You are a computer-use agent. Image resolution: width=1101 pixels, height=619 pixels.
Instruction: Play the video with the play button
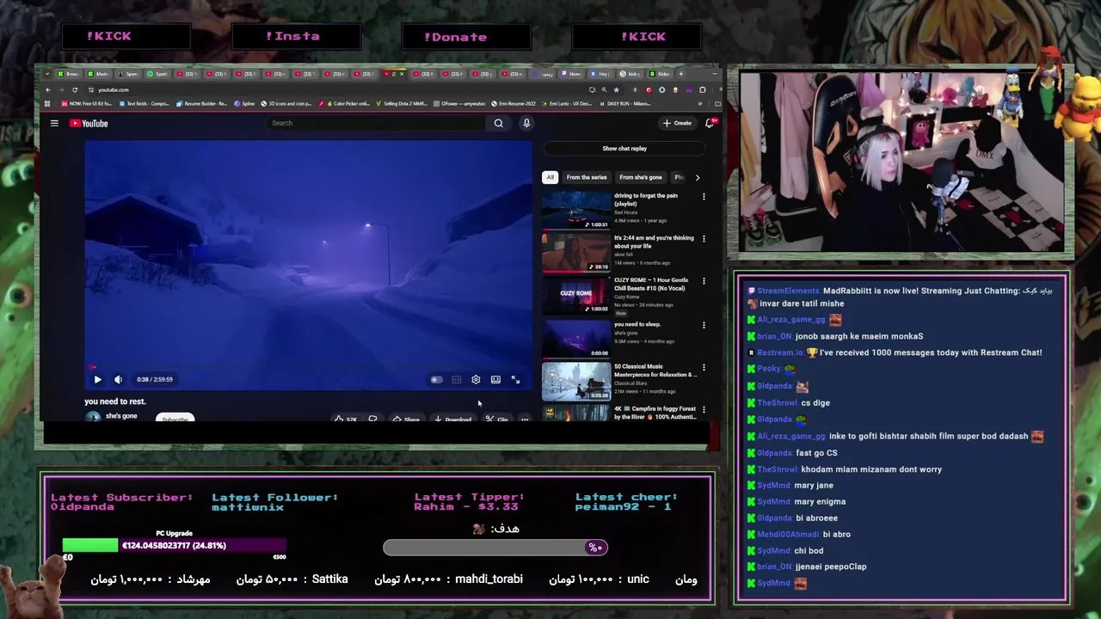[x=97, y=379]
